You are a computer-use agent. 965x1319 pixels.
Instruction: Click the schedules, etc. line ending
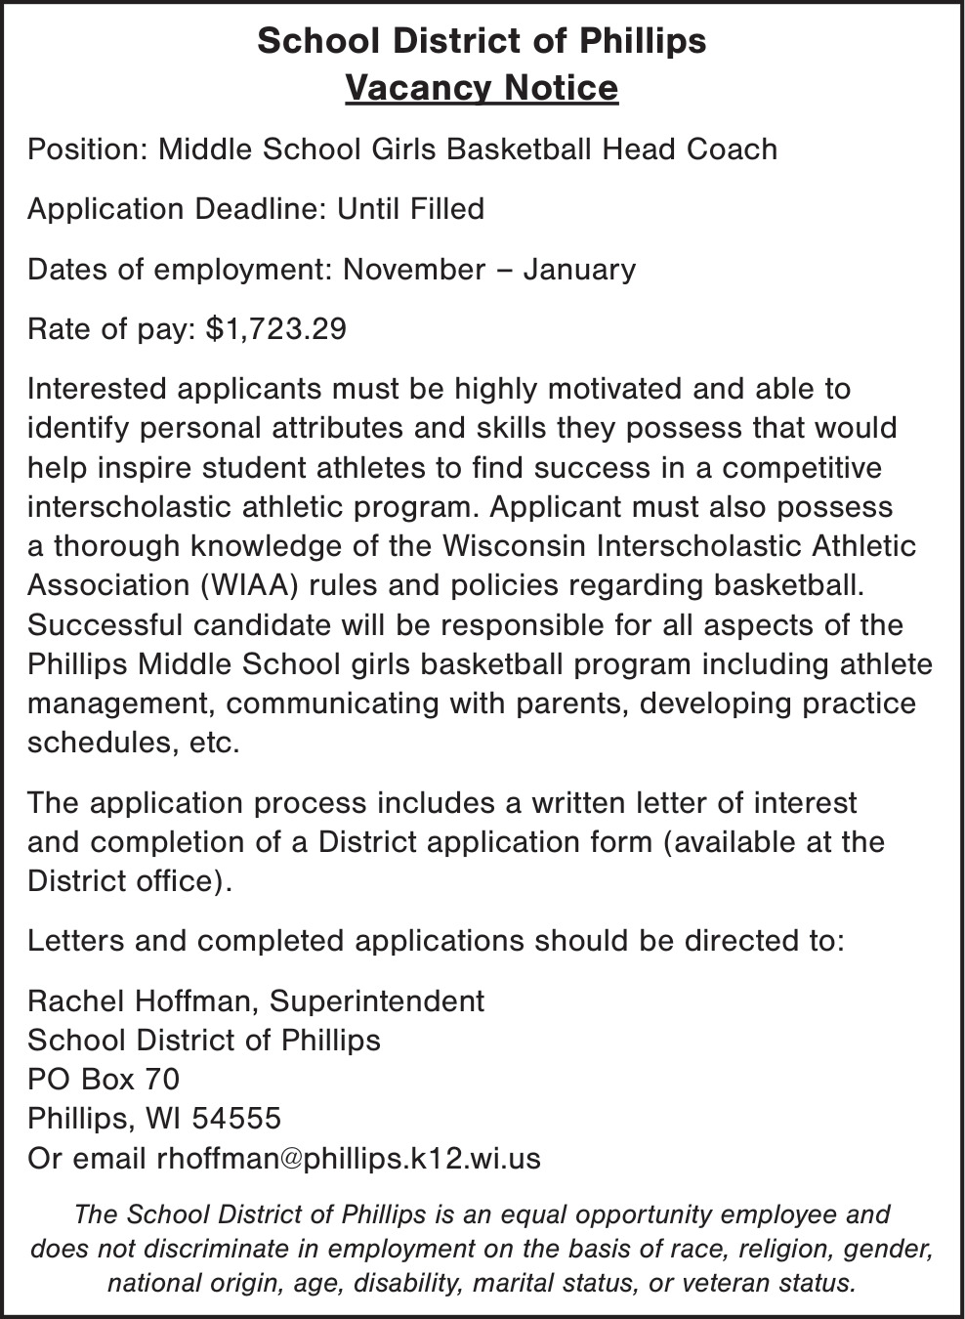pos(133,743)
